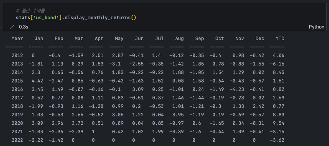The width and height of the screenshot is (329, 146).
Task: Select the Jan column header
Action: [39, 39]
